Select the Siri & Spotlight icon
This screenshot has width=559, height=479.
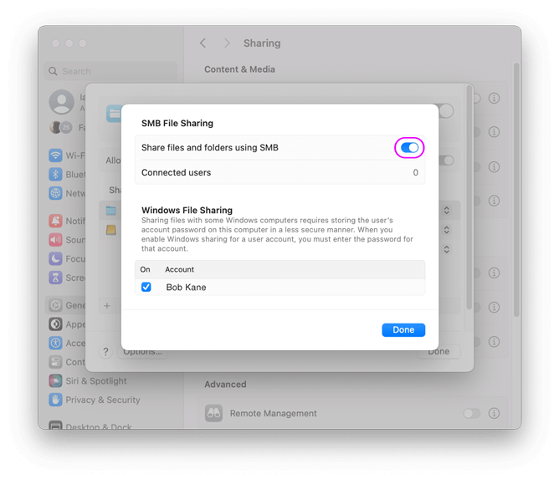pos(55,381)
